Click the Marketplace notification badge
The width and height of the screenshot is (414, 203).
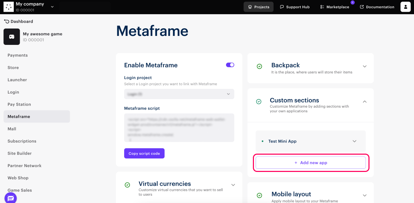(352, 2)
